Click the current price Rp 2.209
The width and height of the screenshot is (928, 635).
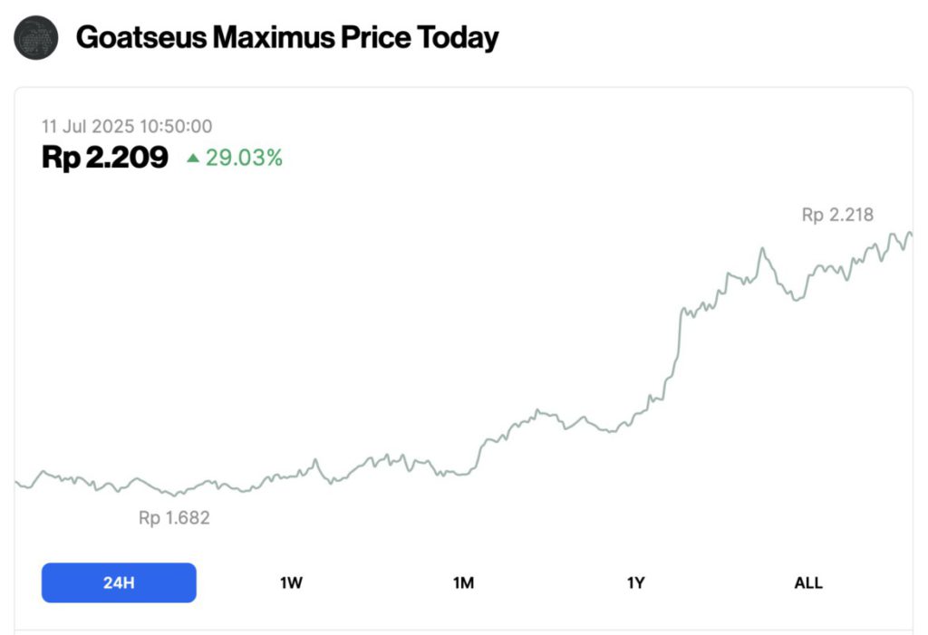[x=105, y=158]
